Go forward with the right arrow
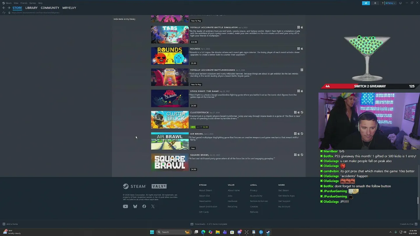 [x=9, y=8]
